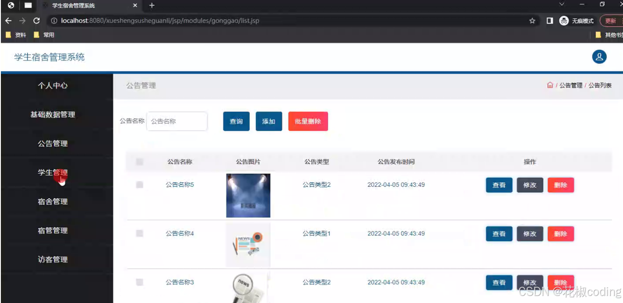Click the 公告名称3 cell text
This screenshot has width=623, height=303.
pos(180,282)
